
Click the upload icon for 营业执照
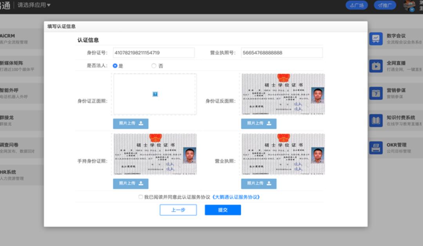coord(269,184)
